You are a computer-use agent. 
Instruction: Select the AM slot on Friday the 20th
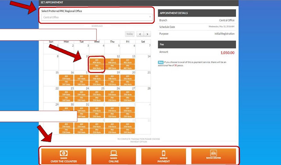pos(128,77)
